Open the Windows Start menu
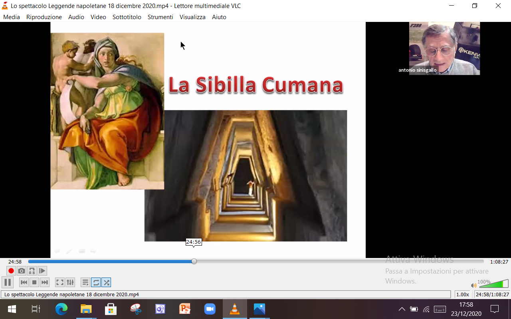This screenshot has height=319, width=511. 12,309
